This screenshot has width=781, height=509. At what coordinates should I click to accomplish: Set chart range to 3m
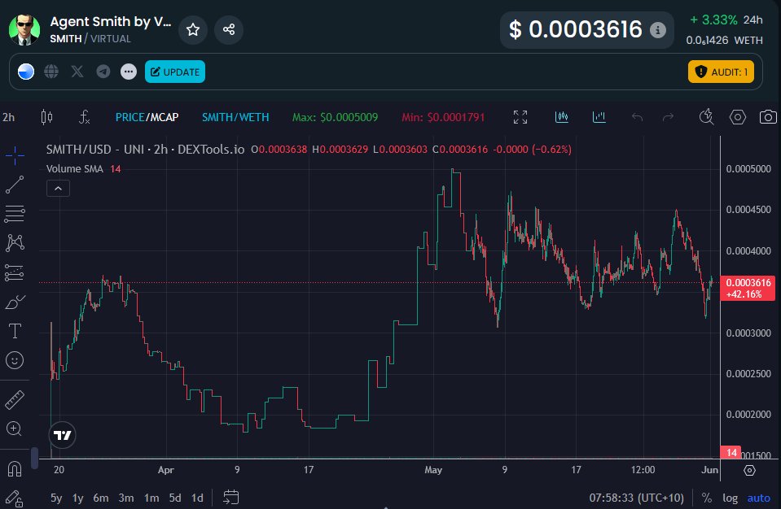(126, 498)
